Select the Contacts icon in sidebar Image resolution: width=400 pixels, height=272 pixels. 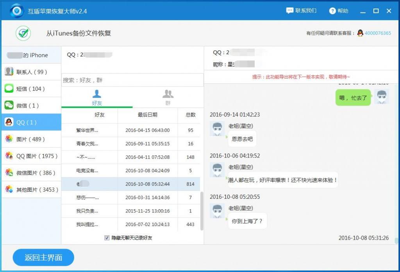(9, 71)
